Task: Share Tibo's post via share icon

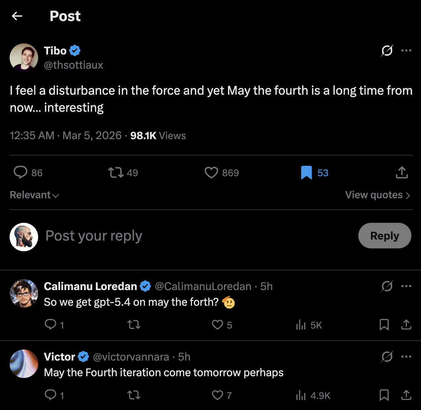Action: 402,173
